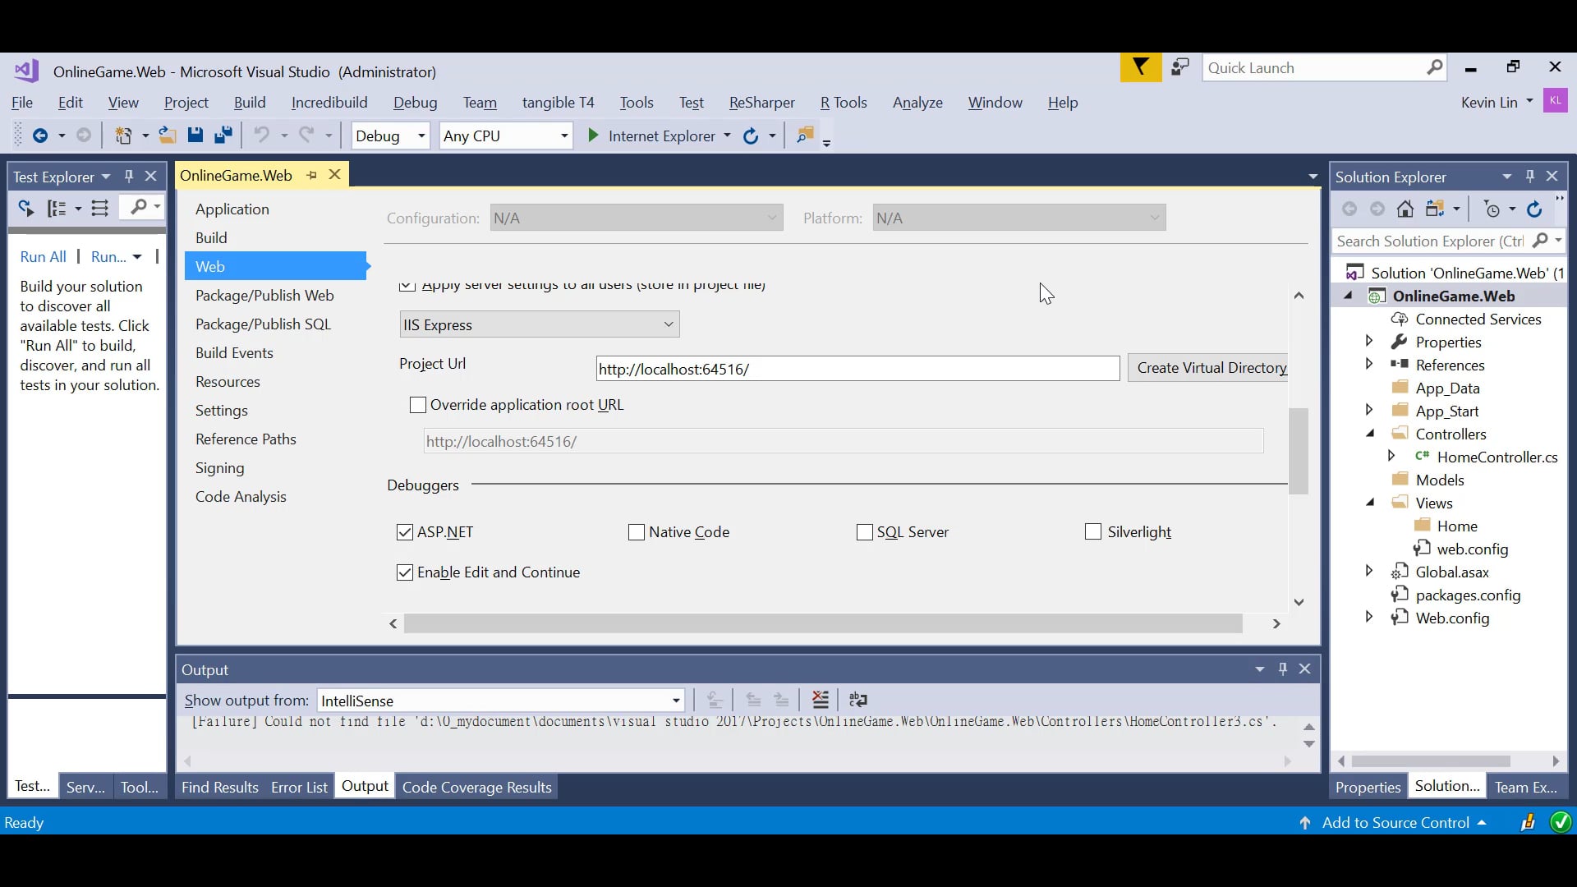The image size is (1577, 887).
Task: Click the Home icon in Solution Explorer
Action: [x=1405, y=209]
